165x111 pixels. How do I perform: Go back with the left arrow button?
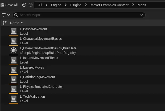point(24,5)
